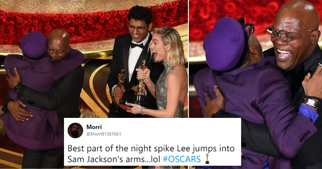The height and width of the screenshot is (169, 322).
Task: Open the Morri profile avatar
Action: click(75, 130)
